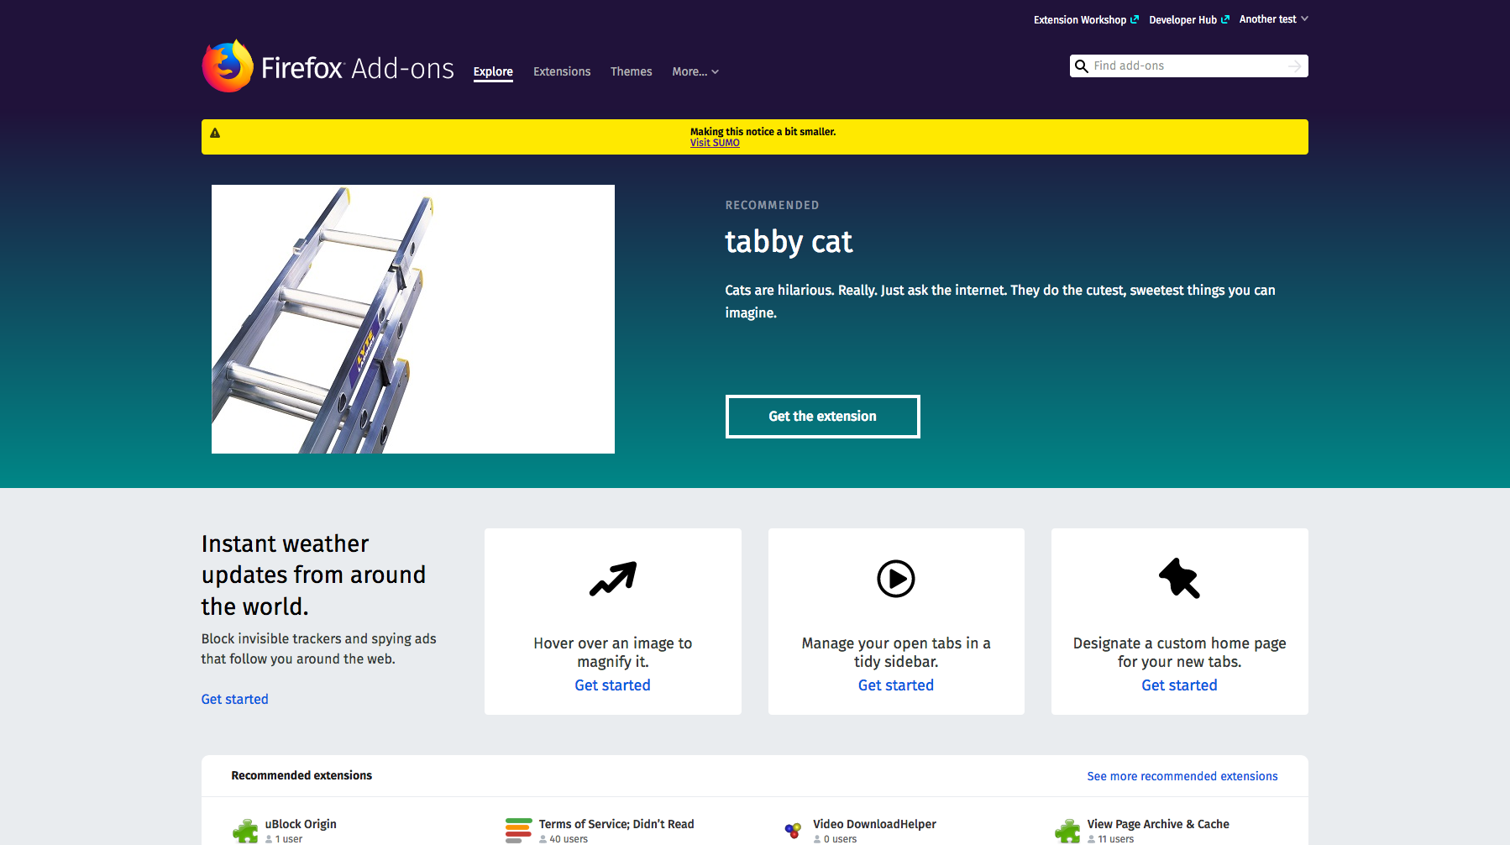This screenshot has width=1510, height=845.
Task: Focus the Find add-ons search field
Action: (x=1188, y=66)
